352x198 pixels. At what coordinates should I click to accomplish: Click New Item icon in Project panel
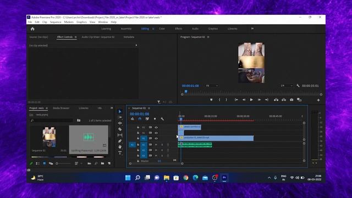pos(109,163)
